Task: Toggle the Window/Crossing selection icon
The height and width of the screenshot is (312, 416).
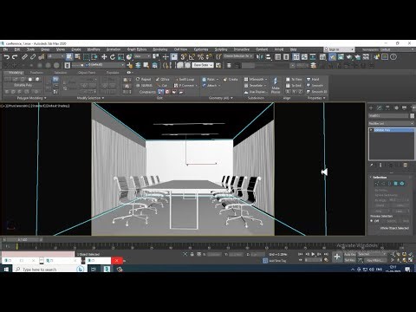Action: pos(94,57)
